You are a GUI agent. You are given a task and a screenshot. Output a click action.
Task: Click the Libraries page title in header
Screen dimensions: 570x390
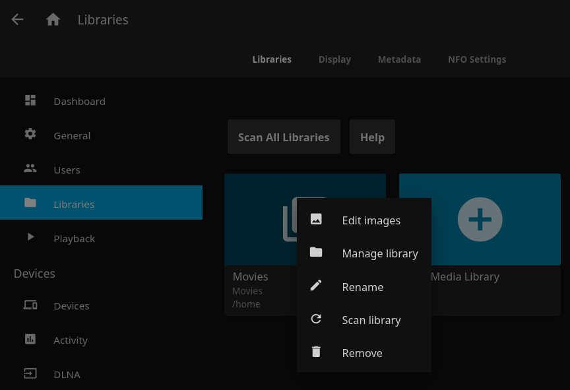pos(103,20)
